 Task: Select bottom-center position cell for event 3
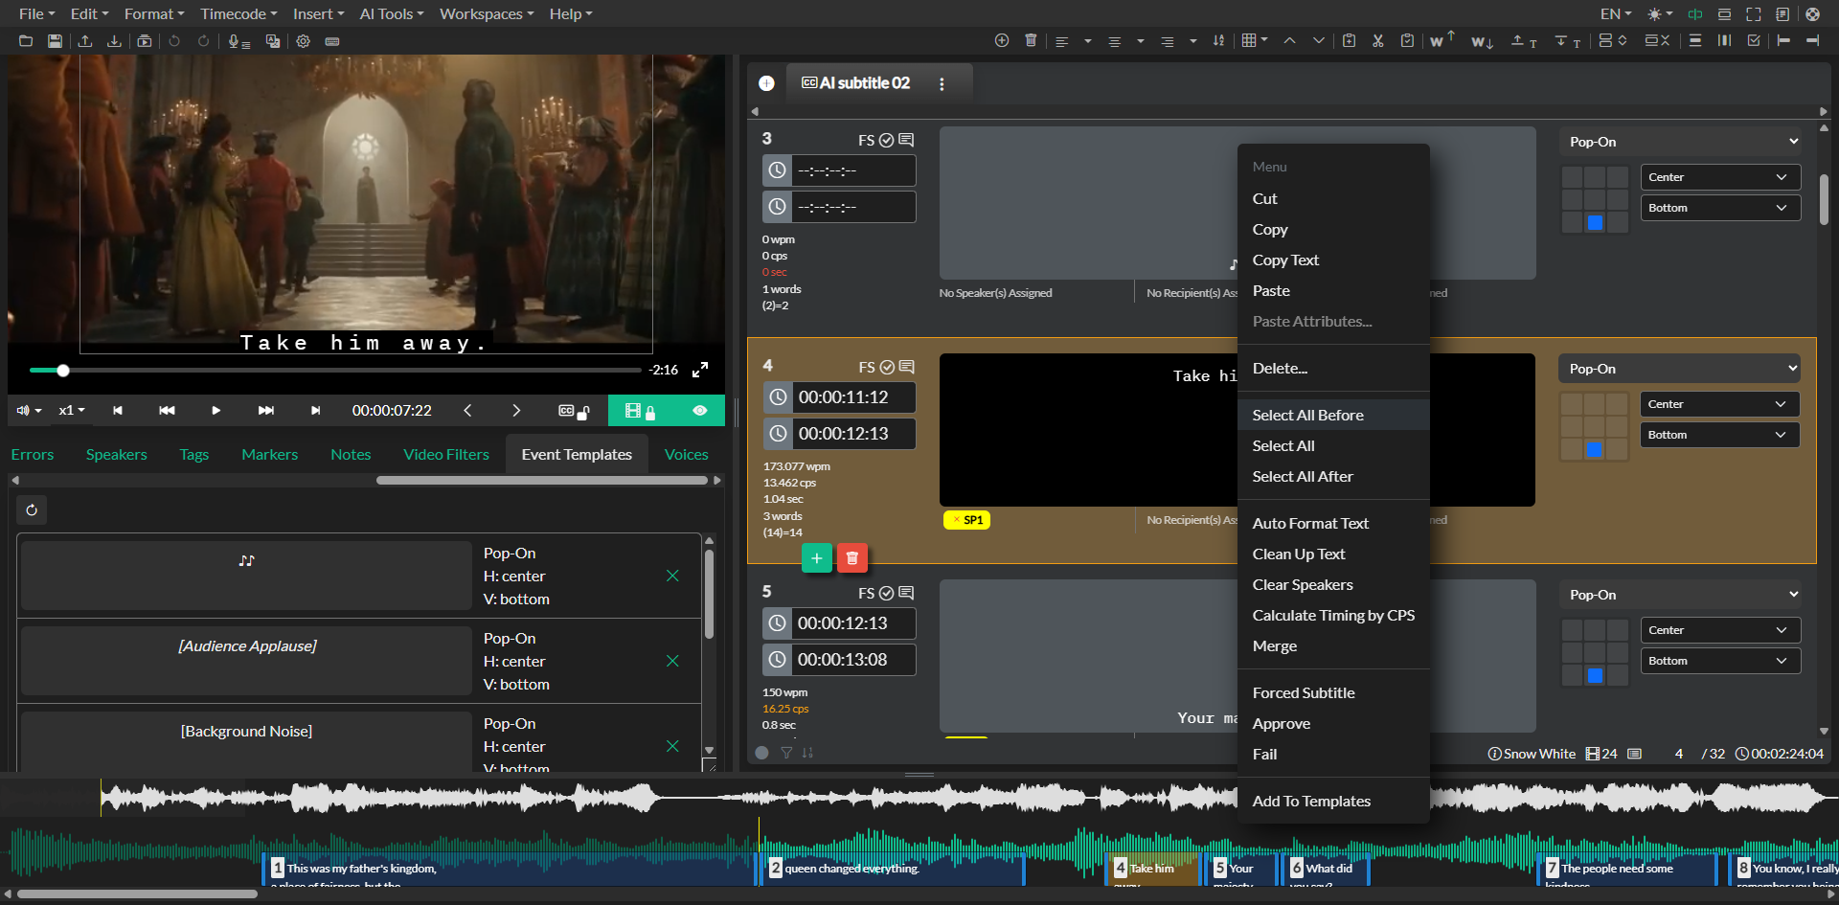click(x=1595, y=222)
